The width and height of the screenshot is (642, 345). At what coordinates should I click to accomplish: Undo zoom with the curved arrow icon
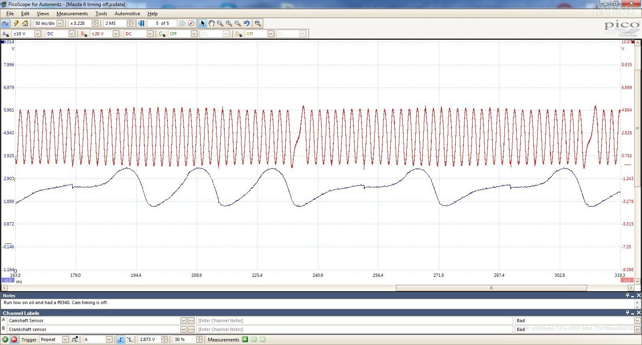coord(247,23)
